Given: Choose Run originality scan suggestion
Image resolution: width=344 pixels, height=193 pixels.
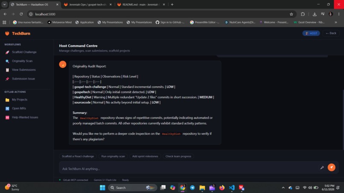Looking at the screenshot, I should click(113, 156).
